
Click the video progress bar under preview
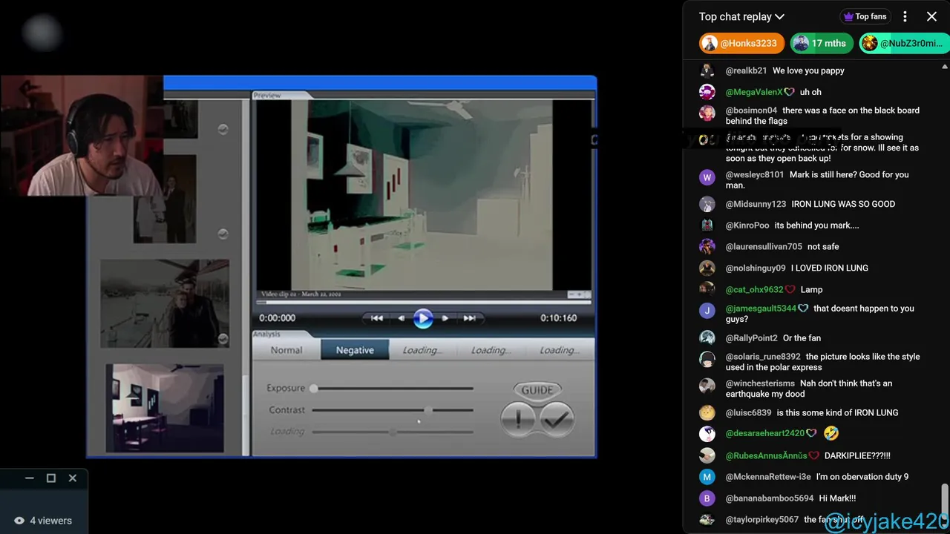424,302
